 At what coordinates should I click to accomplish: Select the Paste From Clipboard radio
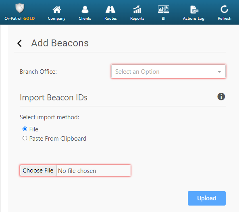25,138
